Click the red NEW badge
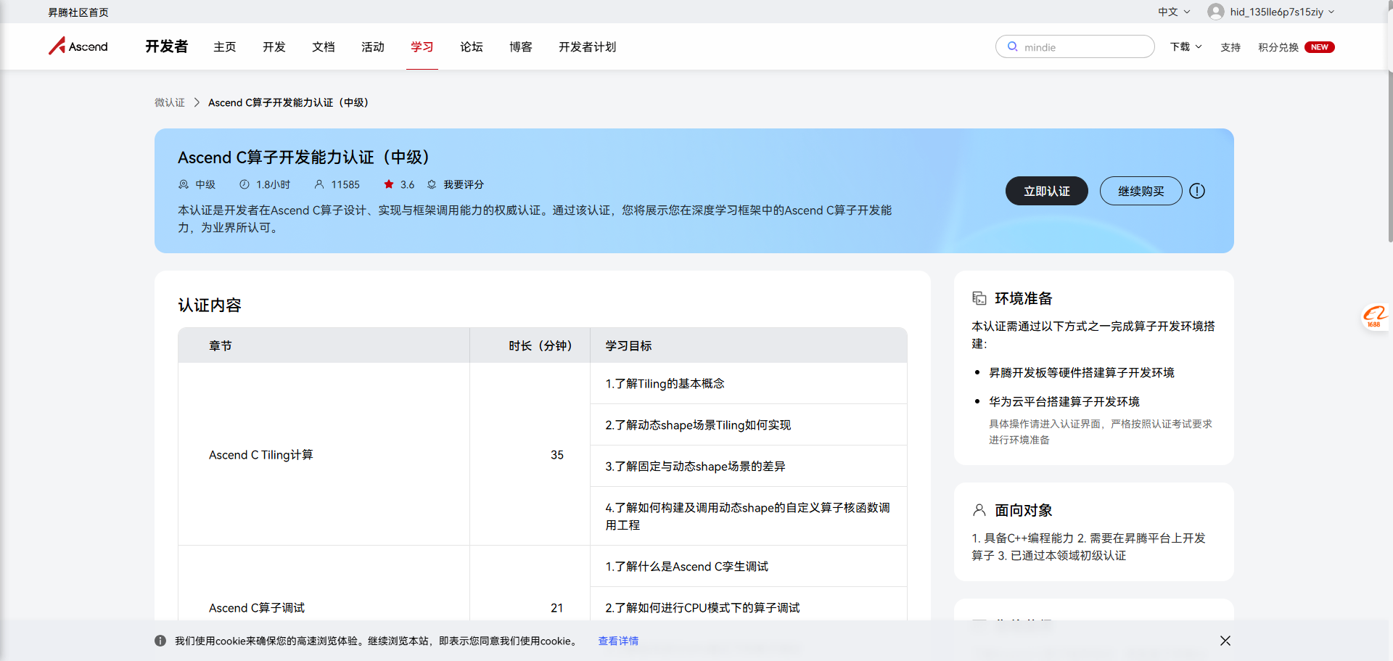 point(1320,47)
